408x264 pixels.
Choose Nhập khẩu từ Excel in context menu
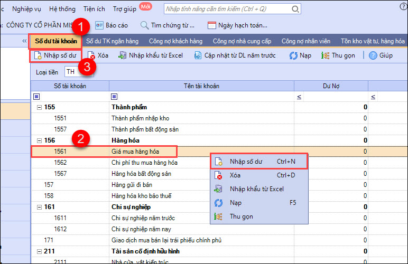pyautogui.click(x=257, y=189)
